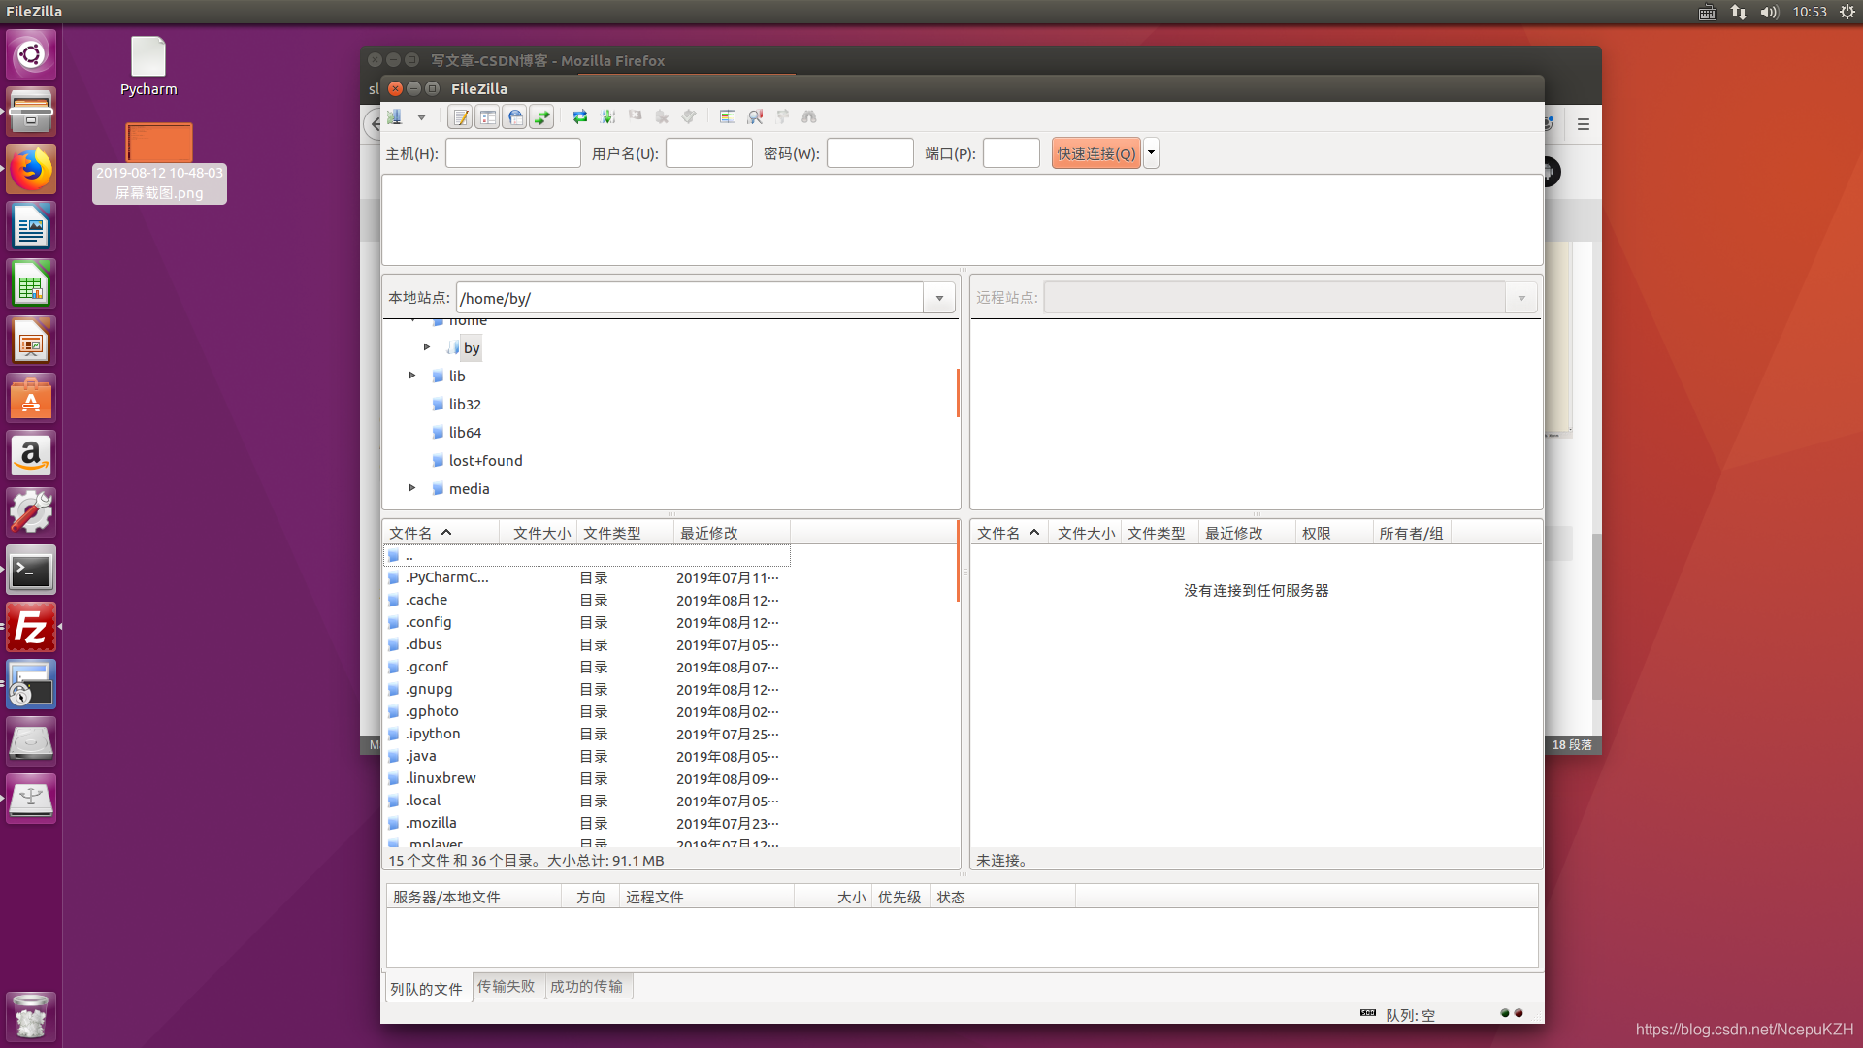Toggle directory comparison toolbar icon
Viewport: 1863px width, 1048px height.
point(755,117)
